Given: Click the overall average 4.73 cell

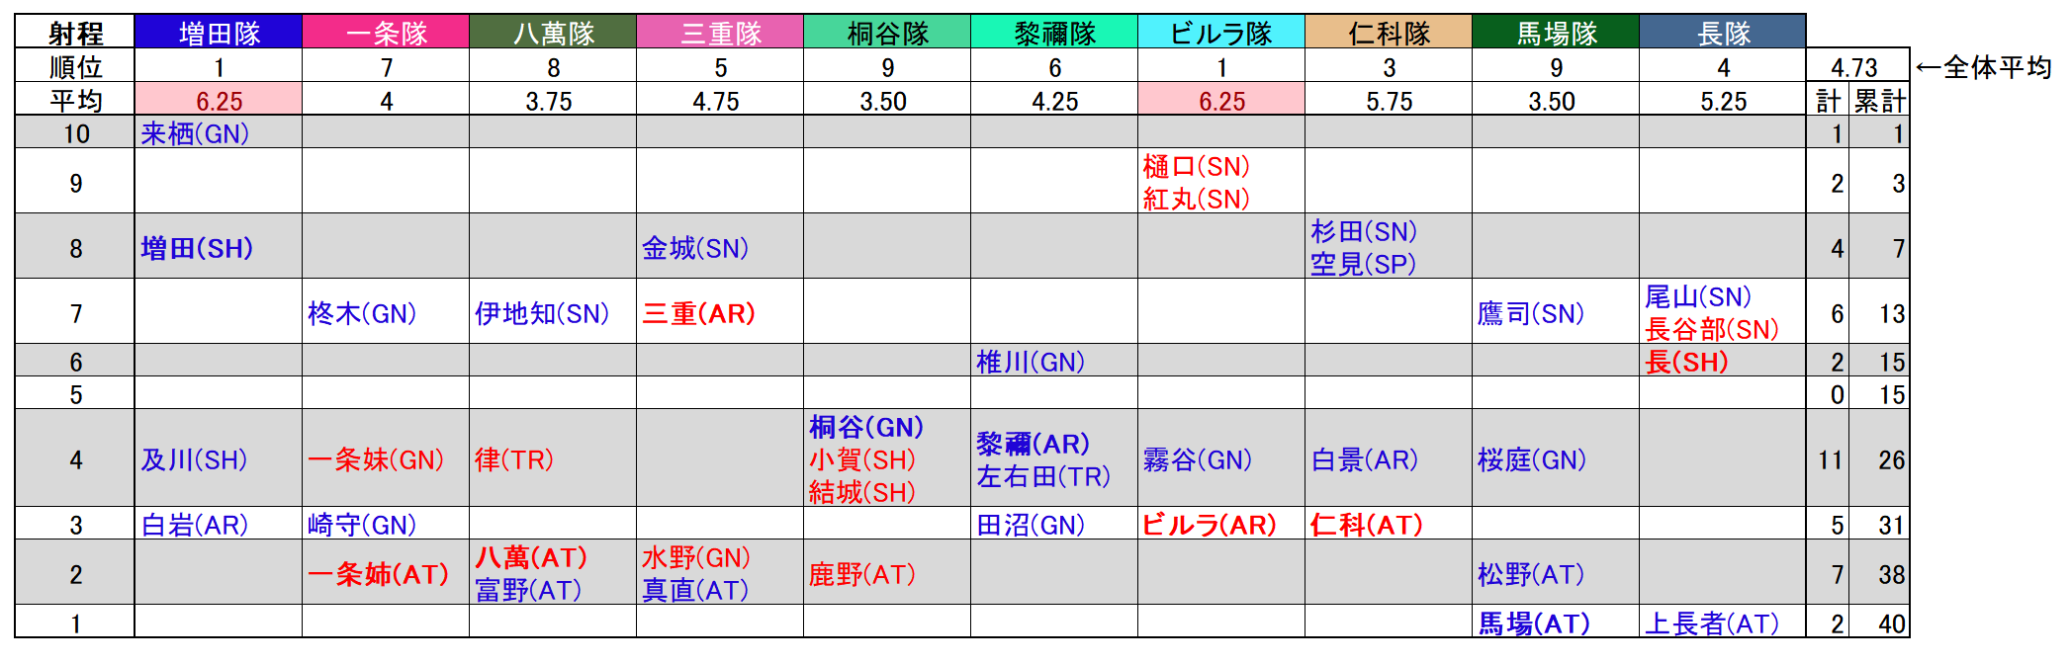Looking at the screenshot, I should pos(1856,66).
